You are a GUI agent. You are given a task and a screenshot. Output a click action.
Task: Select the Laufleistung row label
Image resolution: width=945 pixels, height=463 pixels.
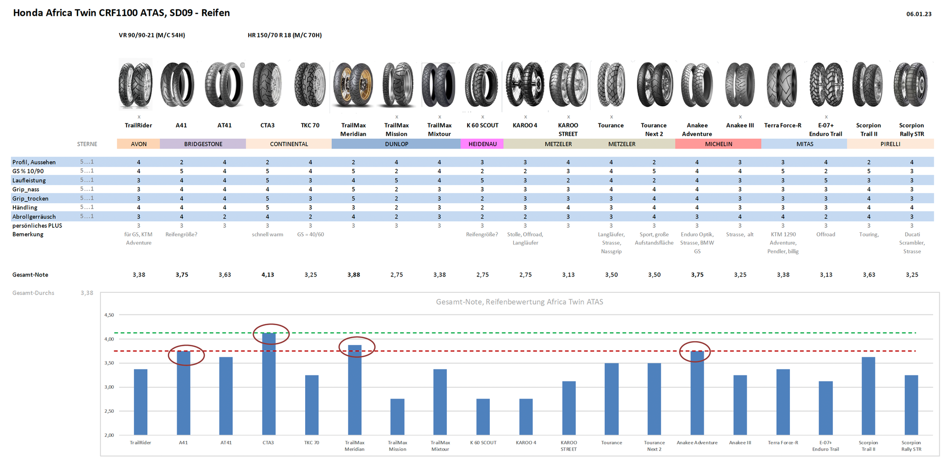coord(29,181)
